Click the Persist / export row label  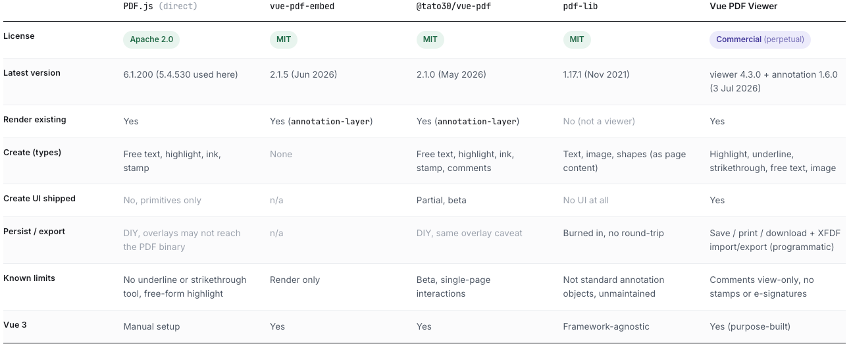(34, 231)
